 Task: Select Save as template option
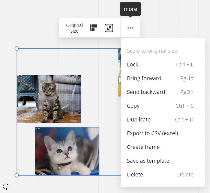coord(148,161)
